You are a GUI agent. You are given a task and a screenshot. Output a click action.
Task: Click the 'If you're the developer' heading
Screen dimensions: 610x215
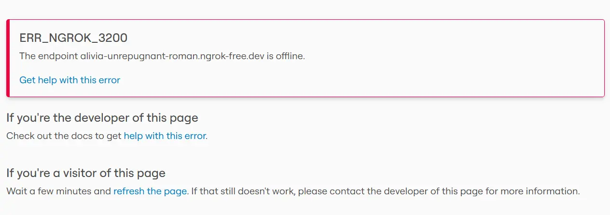click(x=102, y=118)
